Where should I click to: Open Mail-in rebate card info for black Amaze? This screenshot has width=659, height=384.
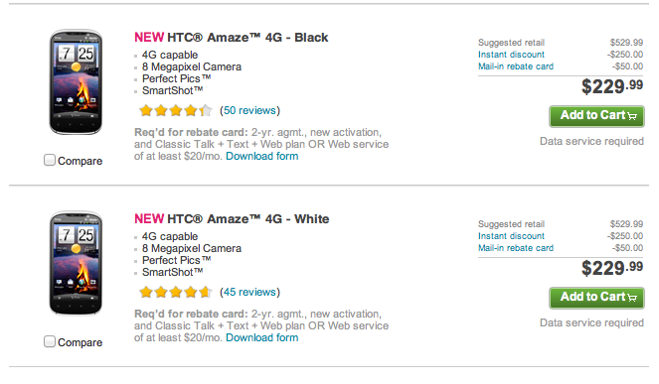[x=516, y=66]
